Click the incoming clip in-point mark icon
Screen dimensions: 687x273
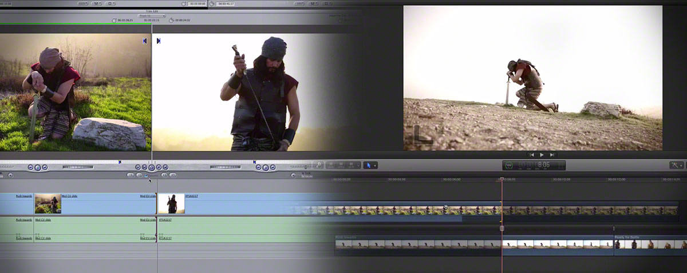(x=159, y=41)
